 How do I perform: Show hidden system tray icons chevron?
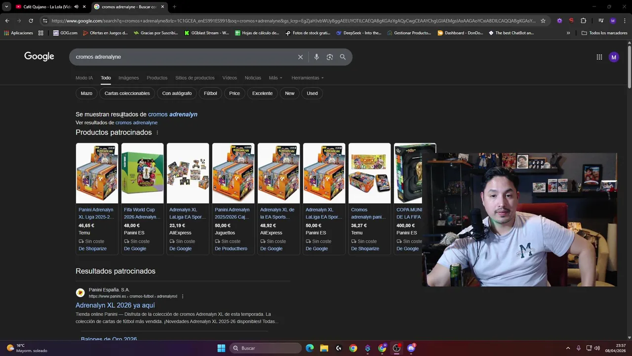click(x=568, y=348)
